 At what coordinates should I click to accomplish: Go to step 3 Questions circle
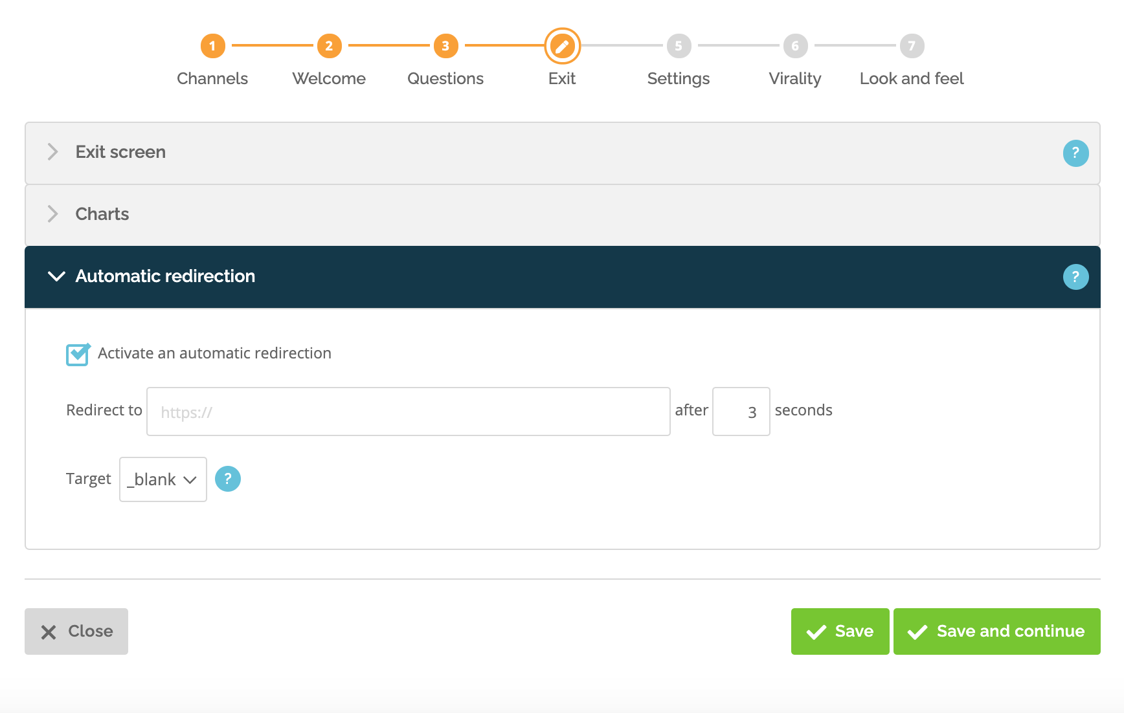click(445, 46)
